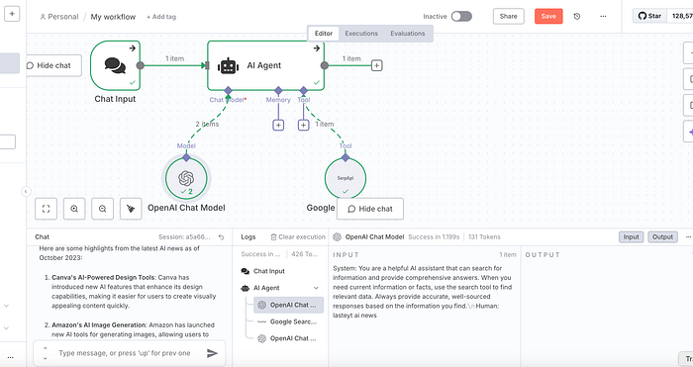Switch to the Editor tab

point(324,34)
